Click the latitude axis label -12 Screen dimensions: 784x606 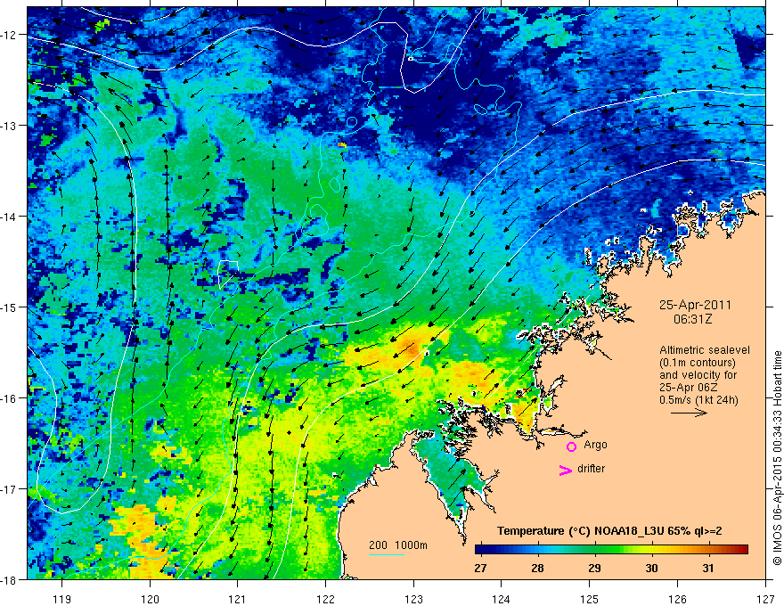click(x=10, y=35)
